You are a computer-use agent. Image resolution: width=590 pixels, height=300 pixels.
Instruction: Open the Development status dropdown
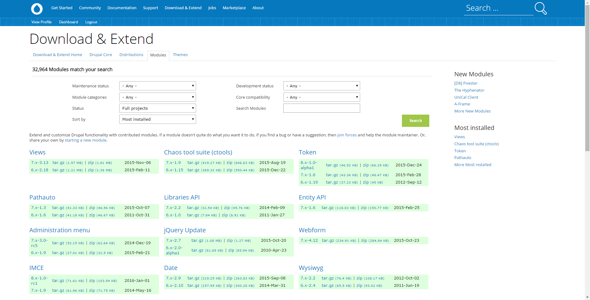321,86
